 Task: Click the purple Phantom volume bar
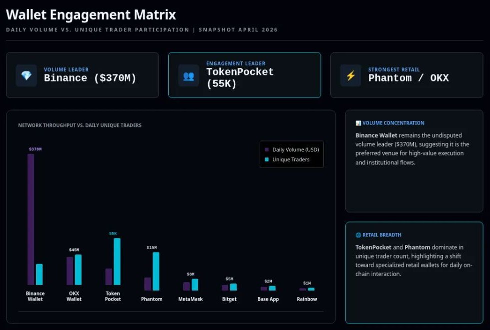click(148, 284)
